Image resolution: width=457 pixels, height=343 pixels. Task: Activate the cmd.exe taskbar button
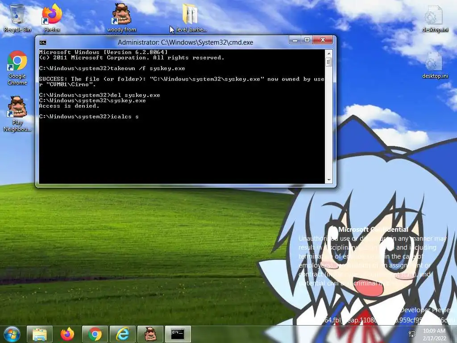(x=178, y=334)
